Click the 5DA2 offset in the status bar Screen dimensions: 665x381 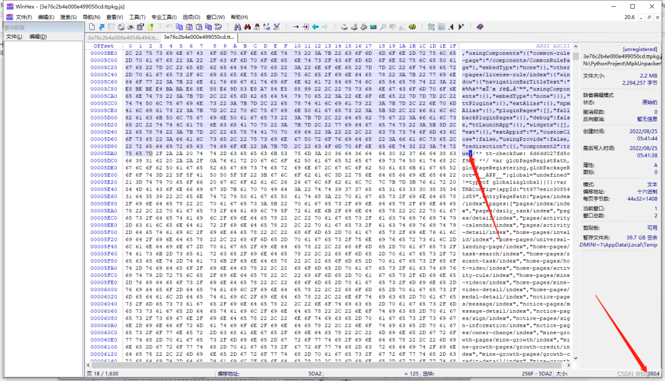point(315,374)
